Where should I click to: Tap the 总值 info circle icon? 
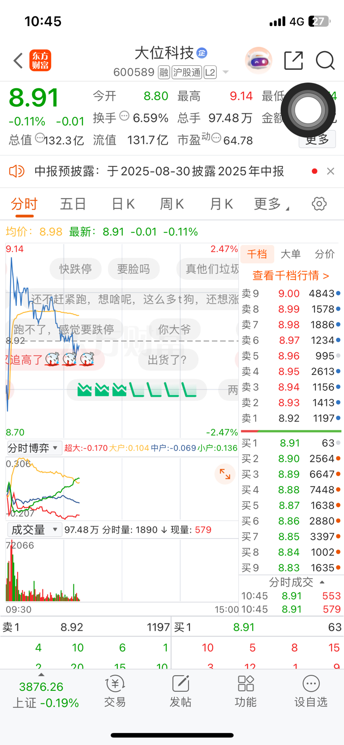pyautogui.click(x=39, y=138)
